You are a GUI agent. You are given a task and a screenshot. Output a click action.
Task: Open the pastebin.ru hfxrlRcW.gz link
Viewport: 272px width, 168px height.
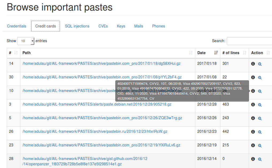pyautogui.click(x=95, y=131)
